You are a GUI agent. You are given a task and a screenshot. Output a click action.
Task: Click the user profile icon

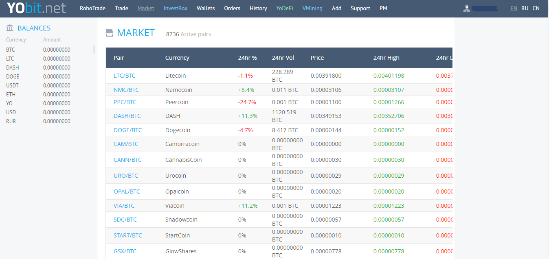467,9
